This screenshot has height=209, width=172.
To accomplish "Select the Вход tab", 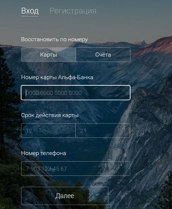I will tap(30, 11).
